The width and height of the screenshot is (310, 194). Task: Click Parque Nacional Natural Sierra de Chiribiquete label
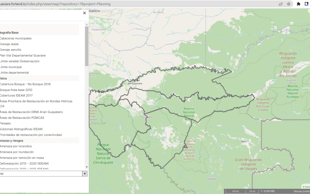[103, 153]
